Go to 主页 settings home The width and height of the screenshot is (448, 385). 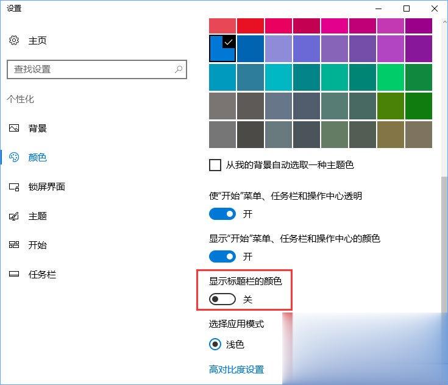click(x=37, y=40)
